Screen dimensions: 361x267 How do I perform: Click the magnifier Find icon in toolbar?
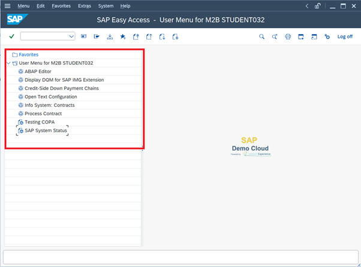click(261, 37)
